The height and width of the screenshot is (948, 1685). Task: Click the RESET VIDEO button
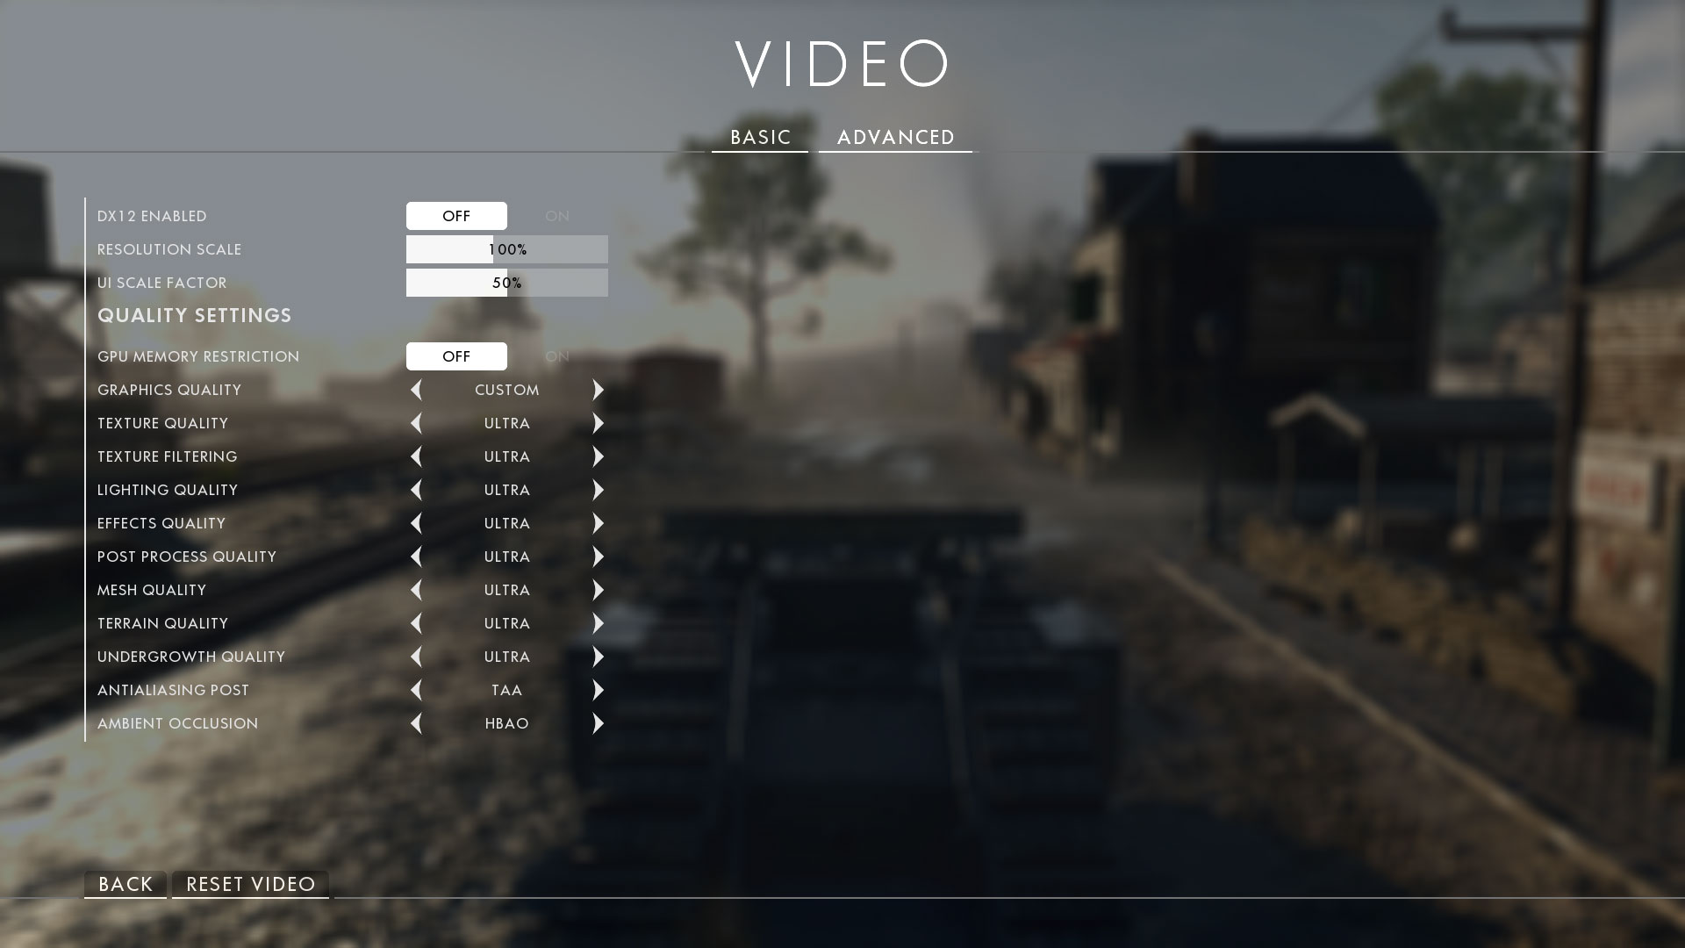[x=250, y=884]
